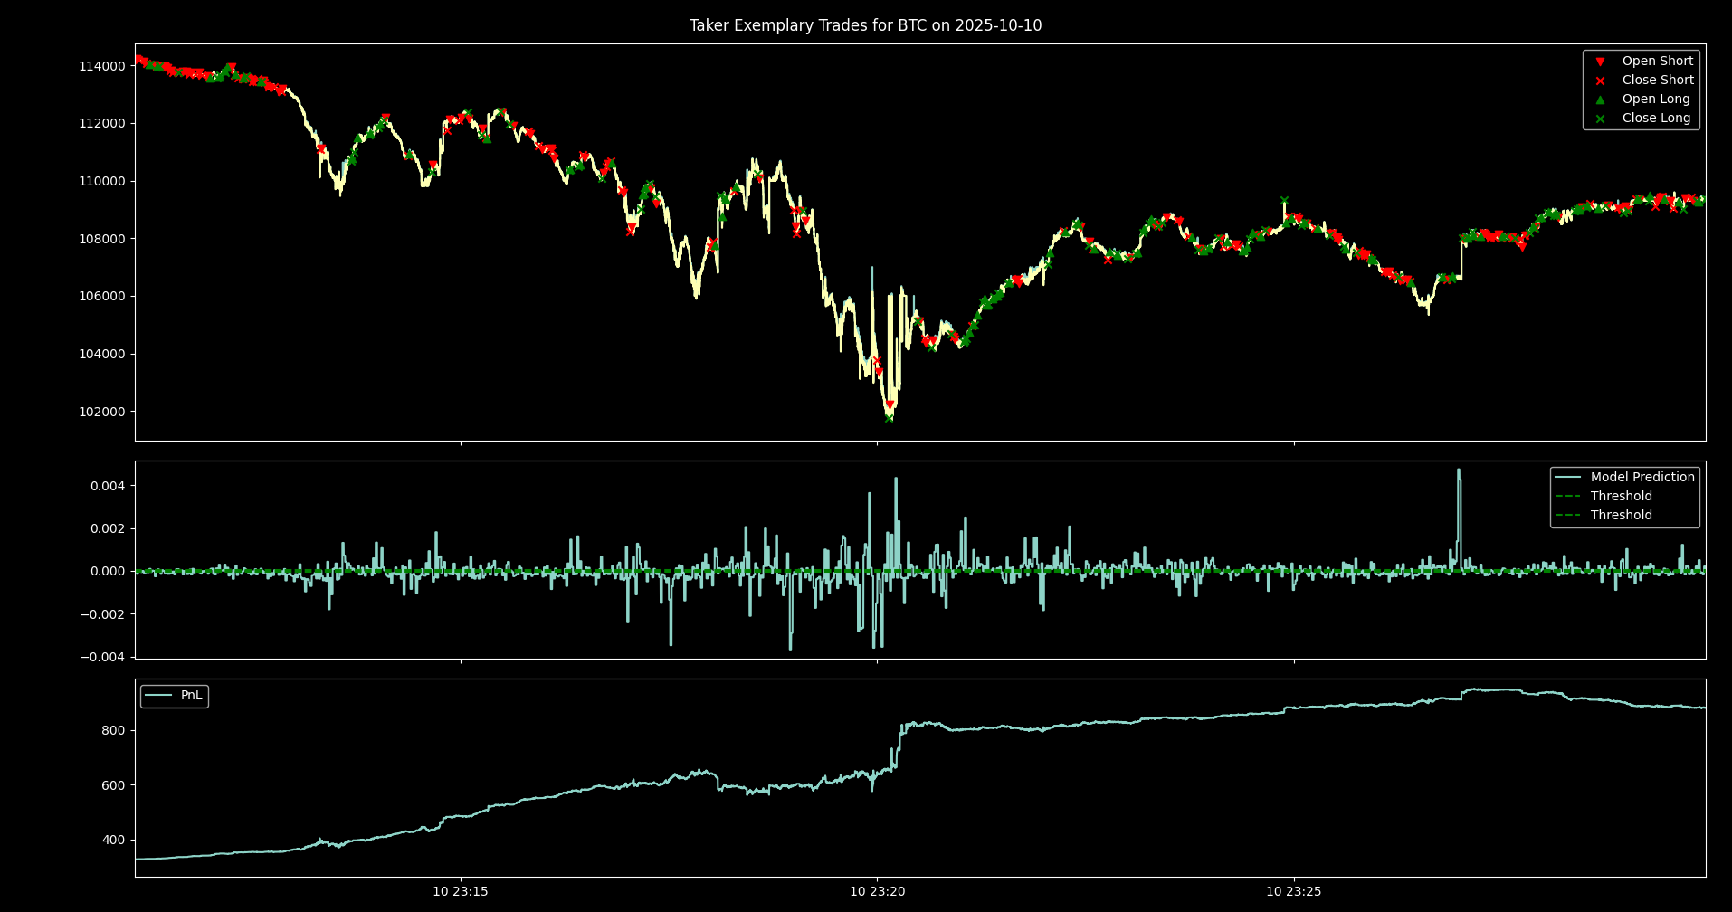The width and height of the screenshot is (1732, 912).
Task: Click the red Close Short x legend marker
Action: click(1600, 81)
